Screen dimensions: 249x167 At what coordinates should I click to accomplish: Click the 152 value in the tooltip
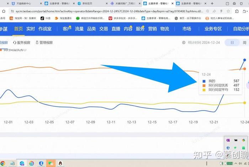(236, 90)
